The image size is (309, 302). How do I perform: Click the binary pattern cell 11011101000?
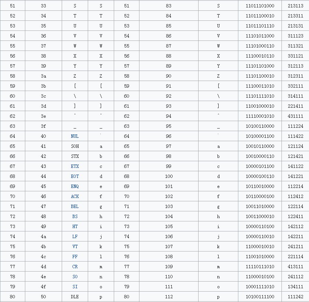tap(260, 6)
